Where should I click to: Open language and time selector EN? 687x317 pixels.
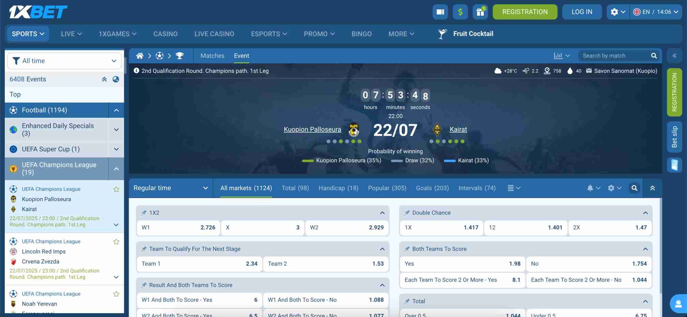[656, 12]
